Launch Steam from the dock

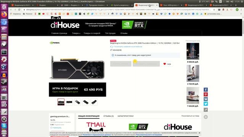pyautogui.click(x=4, y=82)
